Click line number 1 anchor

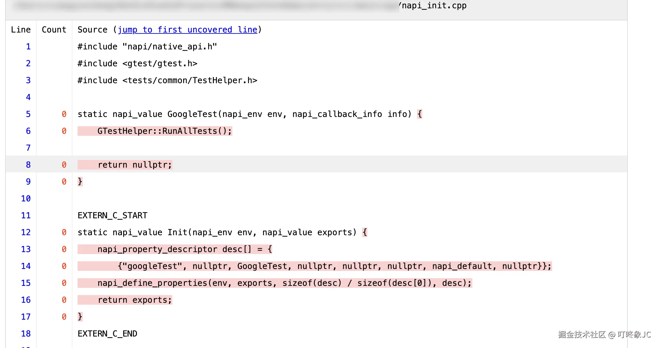tap(28, 46)
